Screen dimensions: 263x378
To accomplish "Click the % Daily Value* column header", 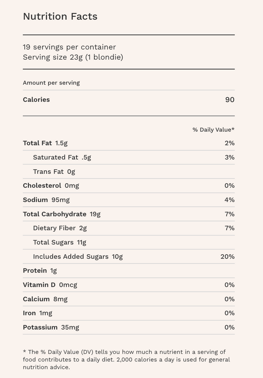I will [x=214, y=130].
